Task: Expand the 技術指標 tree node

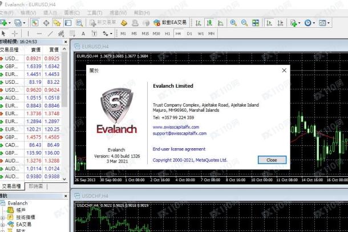Action: (x=2, y=218)
